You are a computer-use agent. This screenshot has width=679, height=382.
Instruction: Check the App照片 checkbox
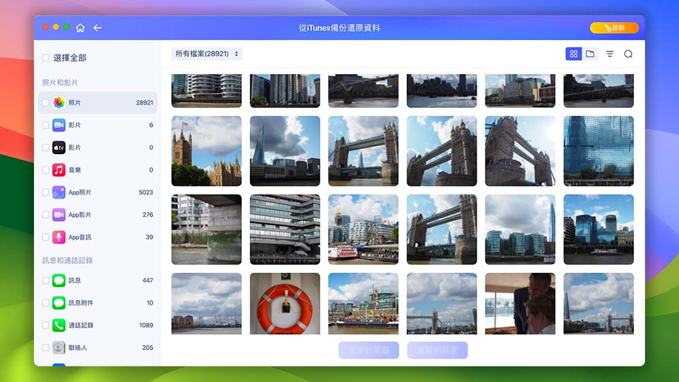(45, 192)
